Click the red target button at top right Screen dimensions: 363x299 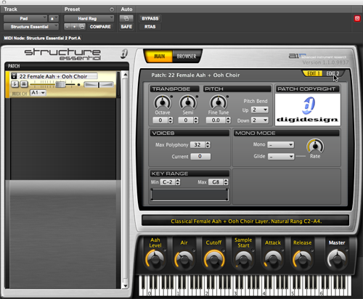357,19
